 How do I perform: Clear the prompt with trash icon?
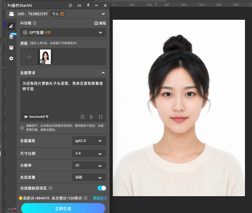pyautogui.click(x=91, y=117)
